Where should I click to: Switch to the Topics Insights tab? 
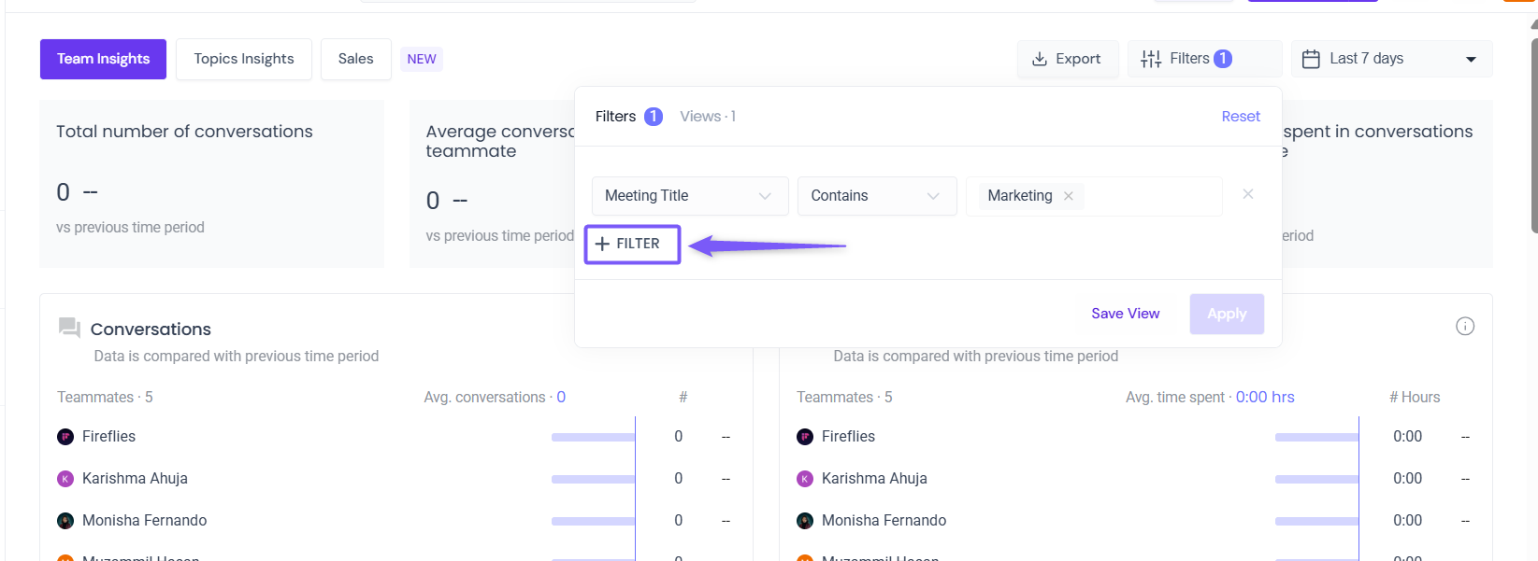pyautogui.click(x=244, y=59)
